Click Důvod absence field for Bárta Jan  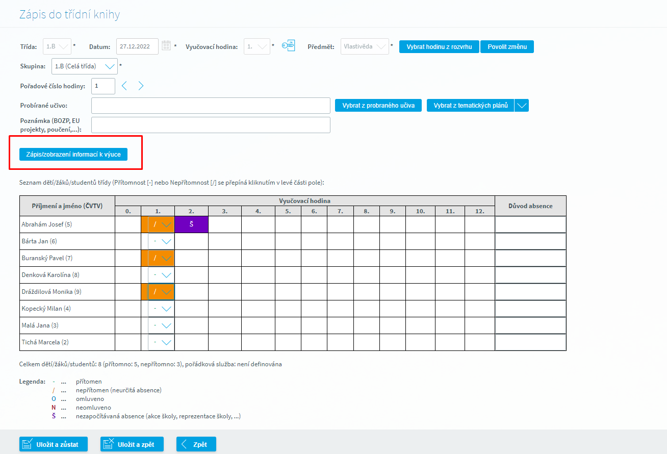point(530,241)
